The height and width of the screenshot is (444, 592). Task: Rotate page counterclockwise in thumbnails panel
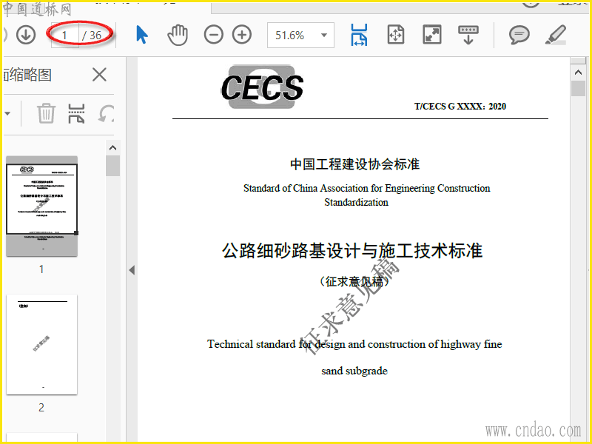(106, 113)
